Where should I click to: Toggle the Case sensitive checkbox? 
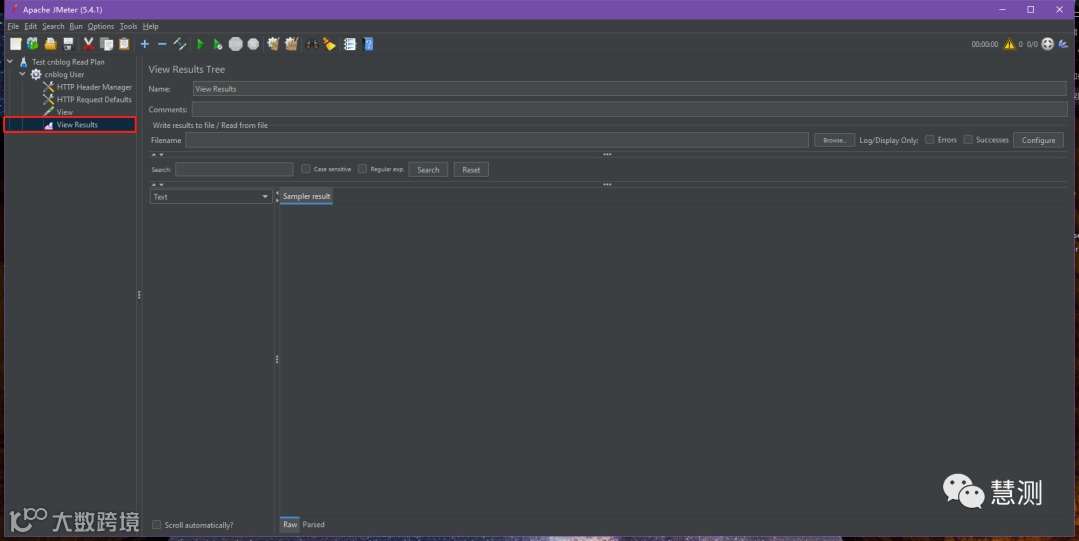click(306, 169)
